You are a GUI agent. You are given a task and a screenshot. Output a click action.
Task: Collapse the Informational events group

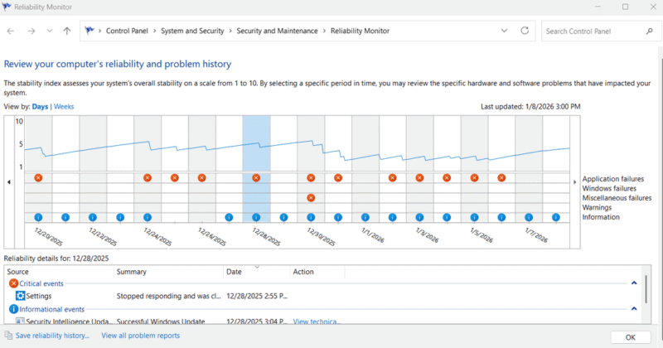pyautogui.click(x=634, y=309)
